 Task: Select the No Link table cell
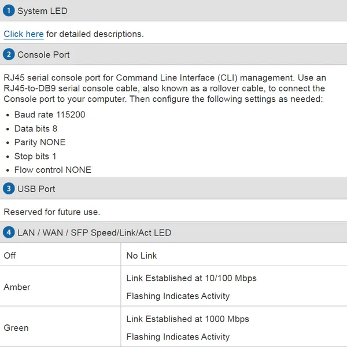142,255
